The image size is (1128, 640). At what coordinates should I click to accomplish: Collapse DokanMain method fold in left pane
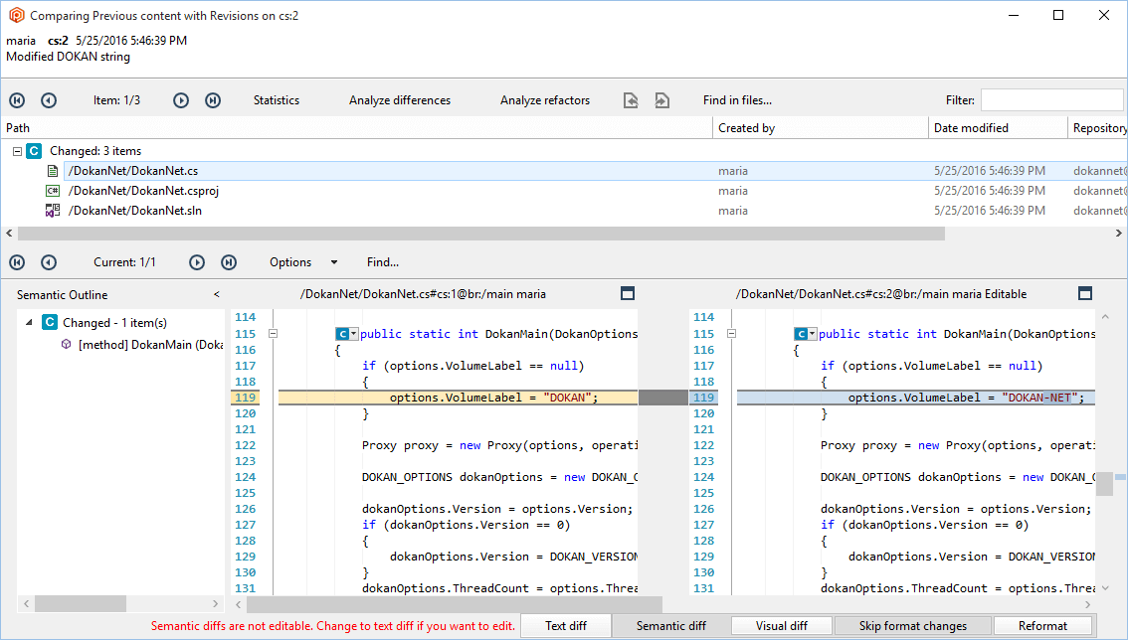274,334
